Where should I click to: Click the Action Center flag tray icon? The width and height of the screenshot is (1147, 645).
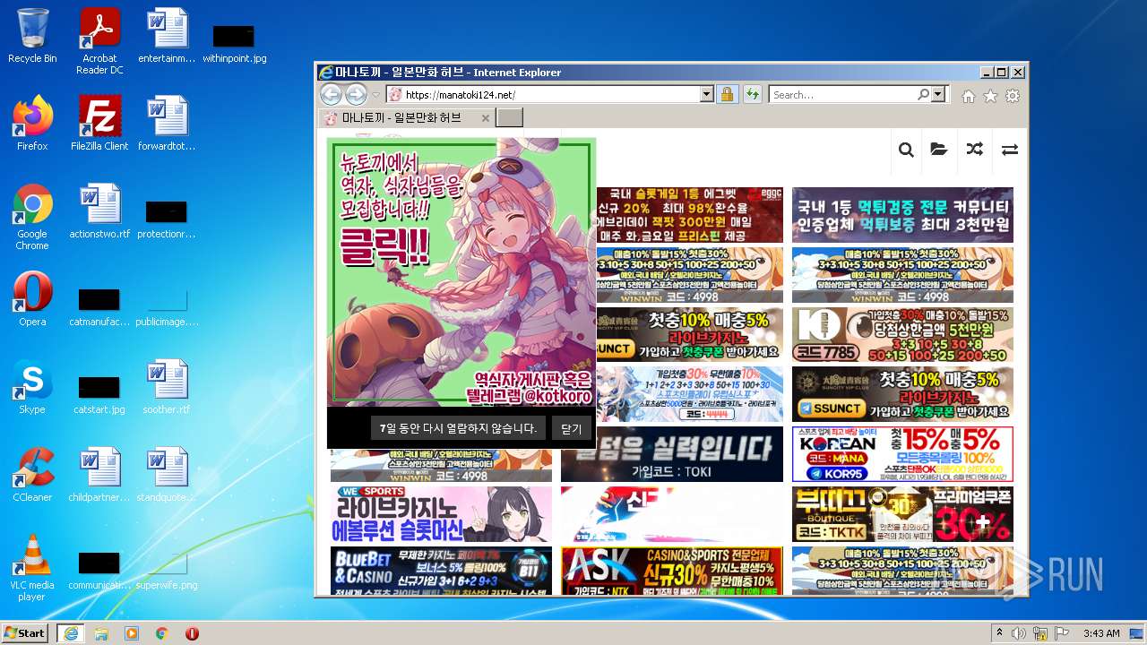(x=1063, y=632)
